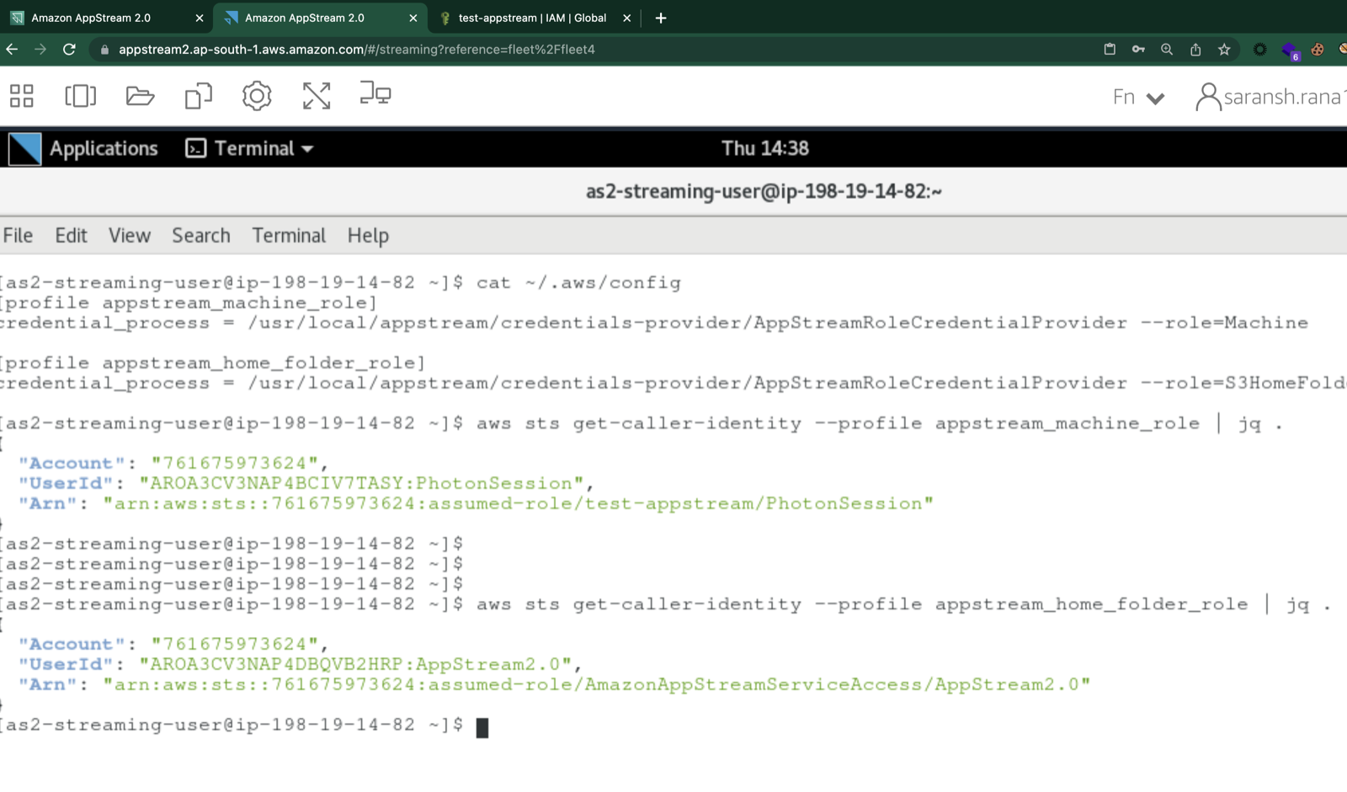Screen dimensions: 1347x792
Task: Click the clock showing Thu 14:38
Action: (765, 149)
